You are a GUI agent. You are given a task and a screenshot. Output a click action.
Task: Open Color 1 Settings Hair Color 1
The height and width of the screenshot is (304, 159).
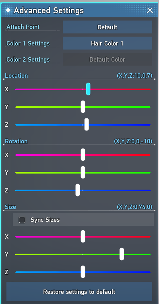[x=107, y=43]
